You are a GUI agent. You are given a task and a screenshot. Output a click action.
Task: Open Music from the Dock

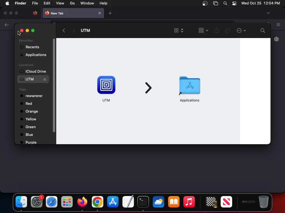tap(189, 202)
